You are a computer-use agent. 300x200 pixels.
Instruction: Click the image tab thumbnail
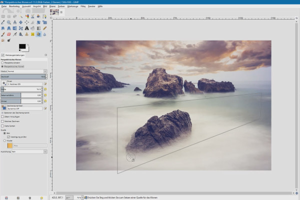[x=54, y=12]
